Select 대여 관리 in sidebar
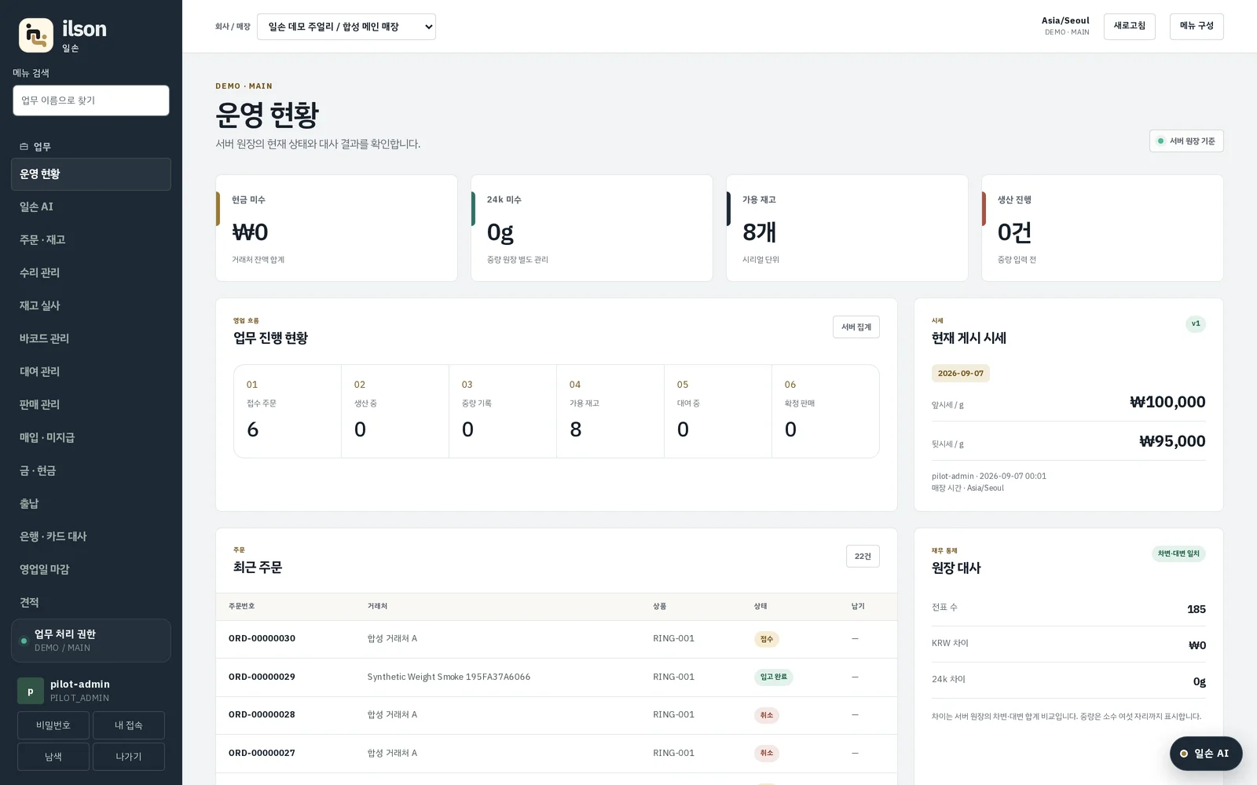This screenshot has height=785, width=1257. 91,372
